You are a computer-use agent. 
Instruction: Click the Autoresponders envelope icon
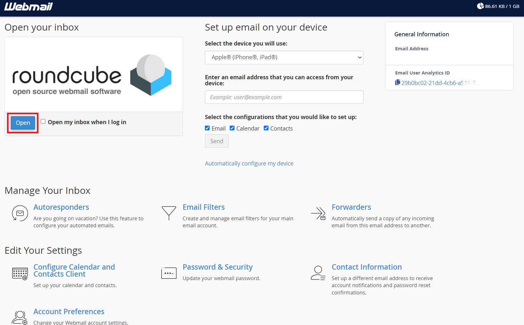[x=20, y=213]
